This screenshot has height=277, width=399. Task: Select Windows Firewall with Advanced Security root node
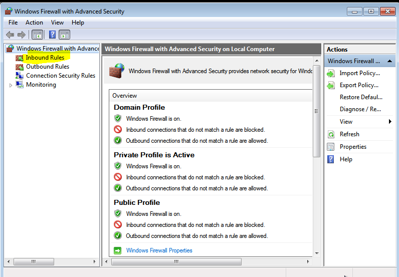pos(58,48)
